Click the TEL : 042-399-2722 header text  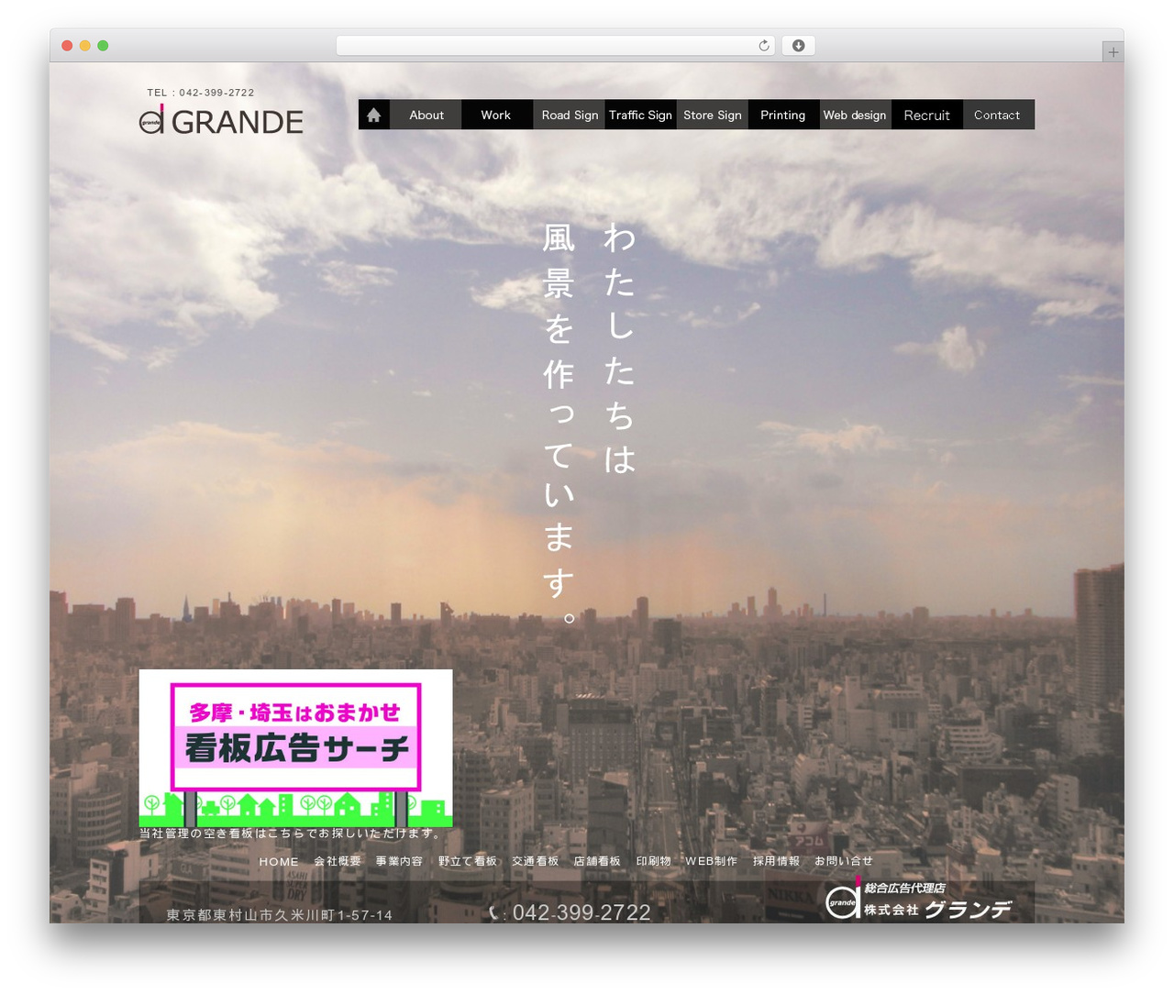[x=201, y=93]
